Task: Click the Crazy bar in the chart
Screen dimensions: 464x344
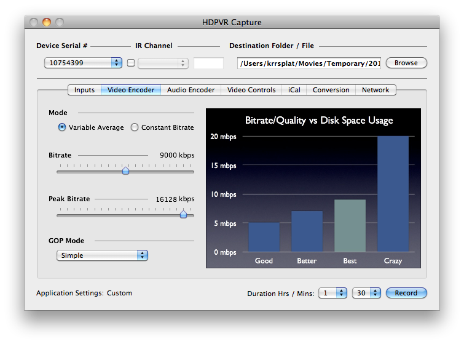Action: (x=393, y=194)
